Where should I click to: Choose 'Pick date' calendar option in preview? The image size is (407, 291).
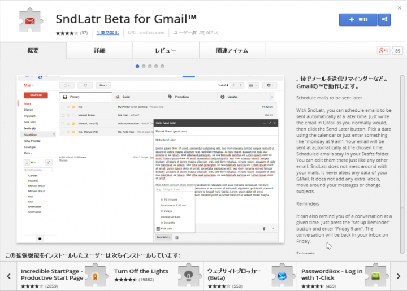coord(164,228)
